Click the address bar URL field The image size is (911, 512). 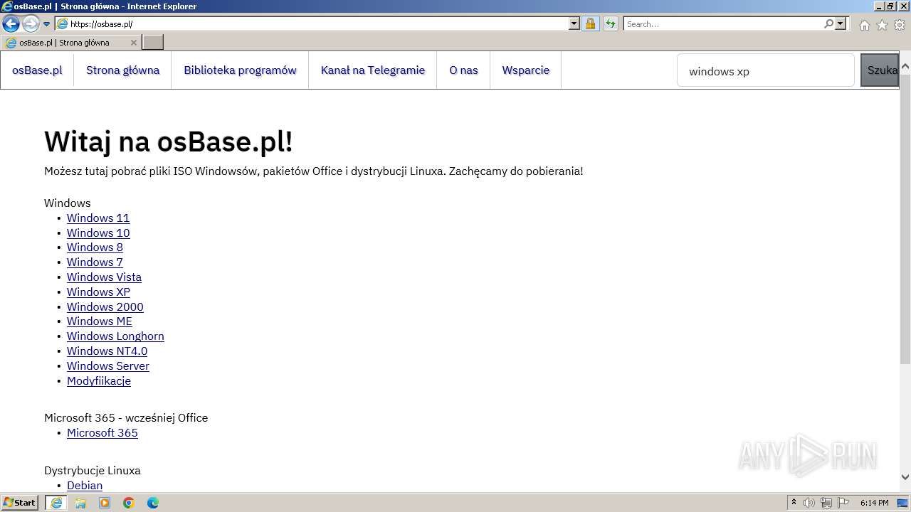point(318,24)
